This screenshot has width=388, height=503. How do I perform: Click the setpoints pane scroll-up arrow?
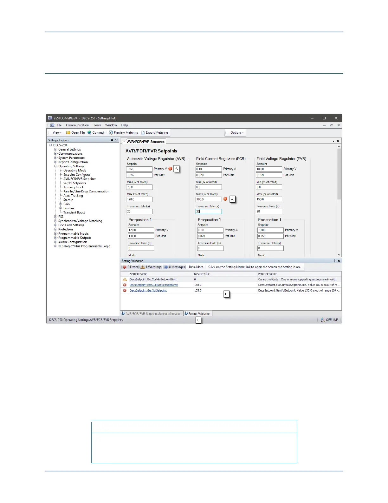pyautogui.click(x=339, y=147)
